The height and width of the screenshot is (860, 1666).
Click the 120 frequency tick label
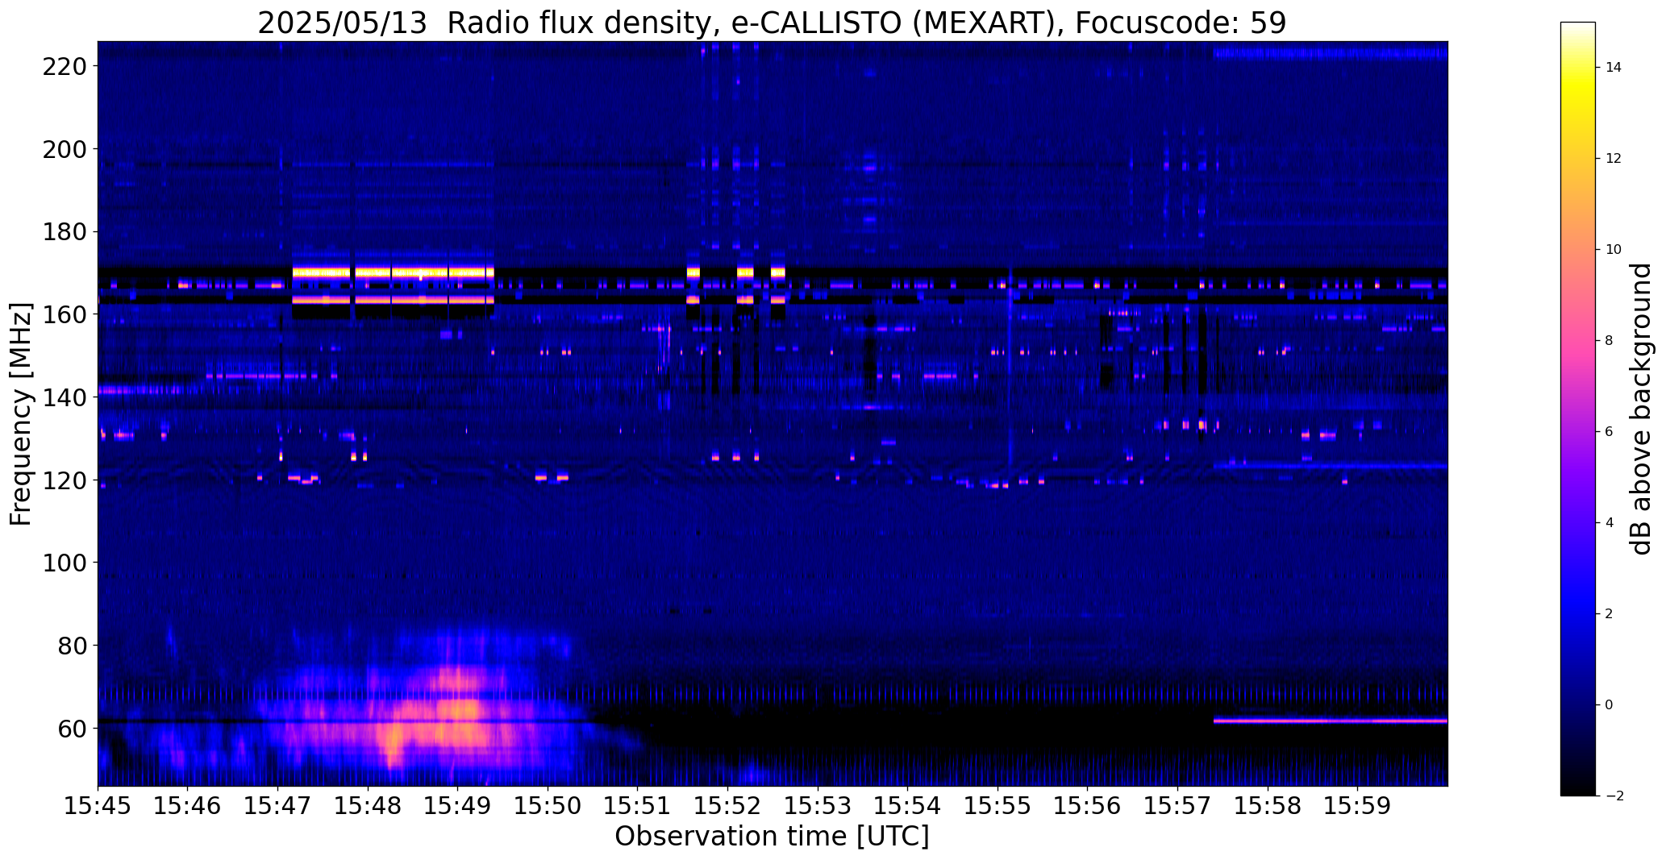click(x=65, y=480)
